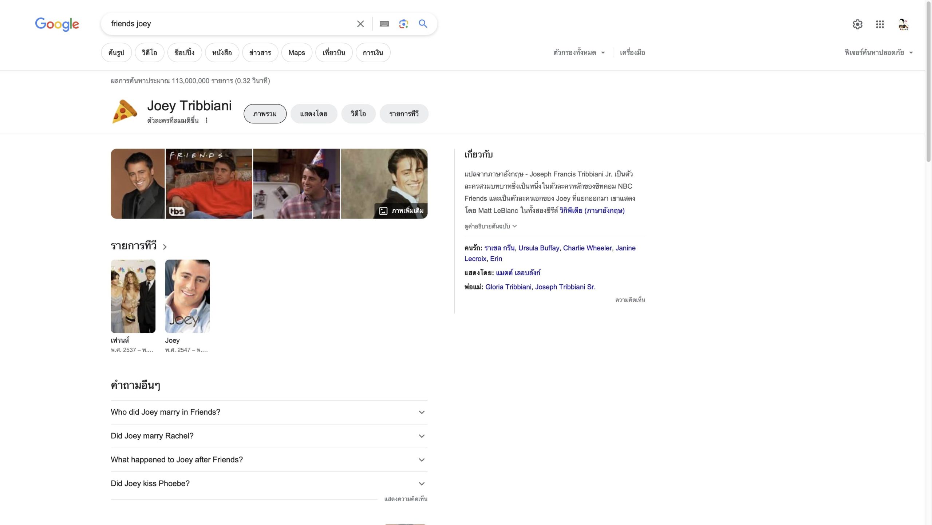Open the Google apps grid

(880, 24)
